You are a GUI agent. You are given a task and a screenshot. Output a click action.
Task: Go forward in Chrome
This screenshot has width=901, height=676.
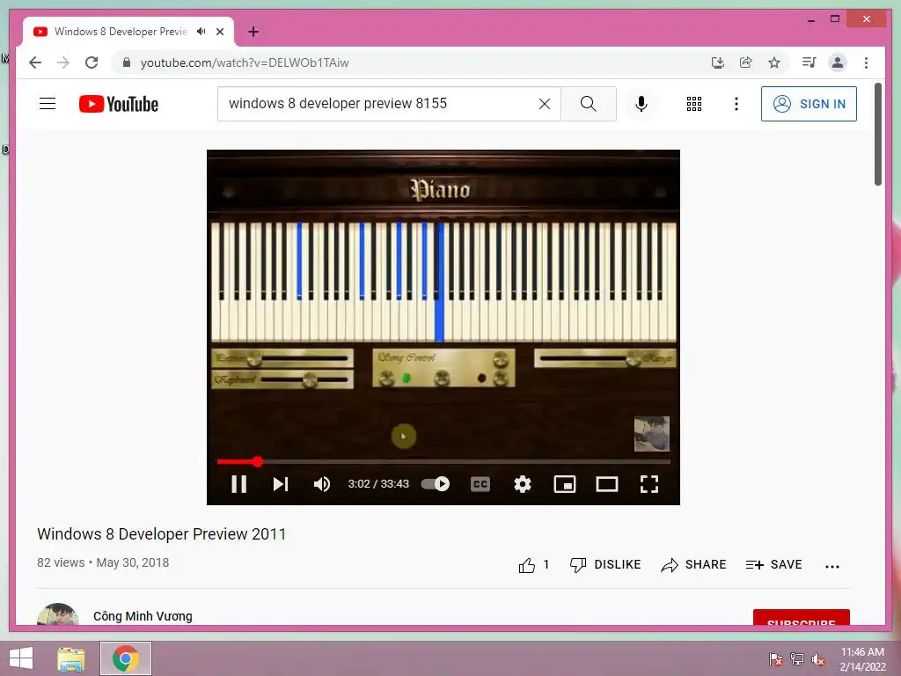pyautogui.click(x=63, y=62)
